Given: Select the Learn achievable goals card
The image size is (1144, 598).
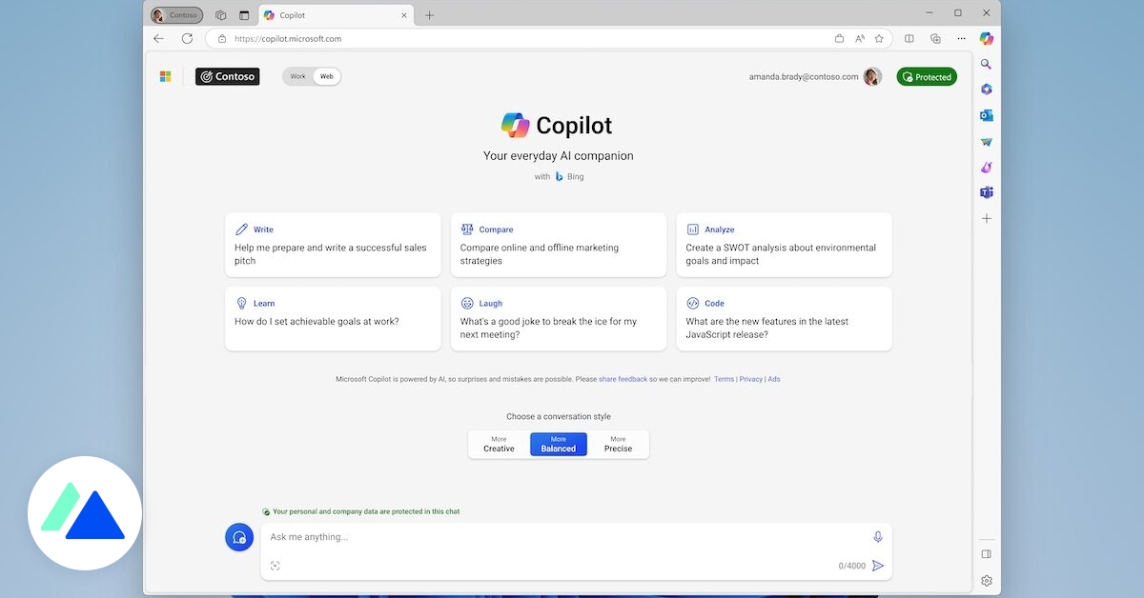Looking at the screenshot, I should coord(333,319).
